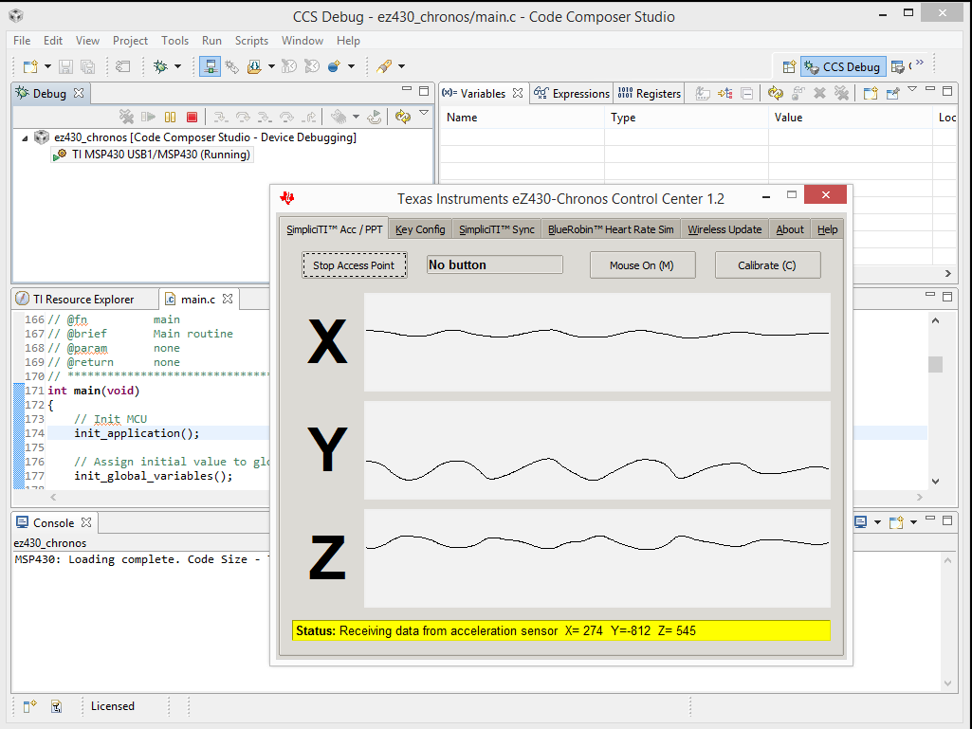Screen dimensions: 972x729
Task: Click the Value column header in Variables
Action: coord(850,118)
